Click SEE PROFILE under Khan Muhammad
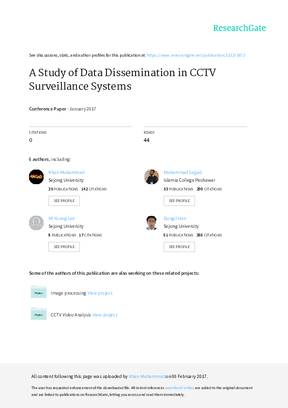The height and width of the screenshot is (408, 288). (64, 200)
